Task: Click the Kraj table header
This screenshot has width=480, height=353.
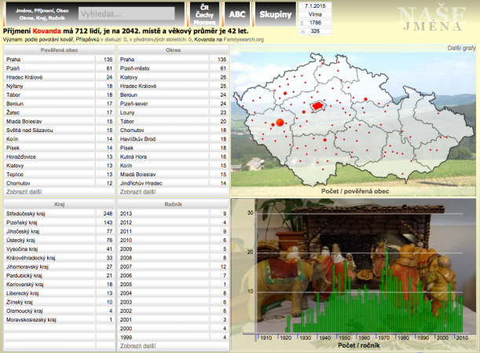Action: [60, 203]
